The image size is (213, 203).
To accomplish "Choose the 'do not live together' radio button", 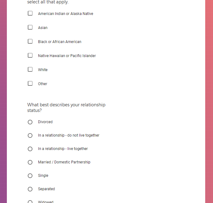I will (x=30, y=135).
